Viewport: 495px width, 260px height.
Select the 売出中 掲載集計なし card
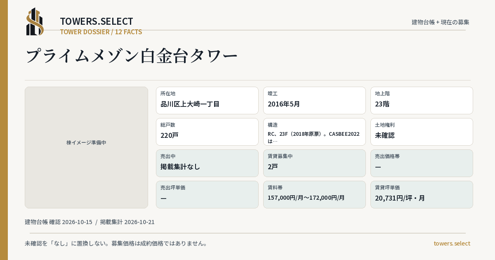207,163
